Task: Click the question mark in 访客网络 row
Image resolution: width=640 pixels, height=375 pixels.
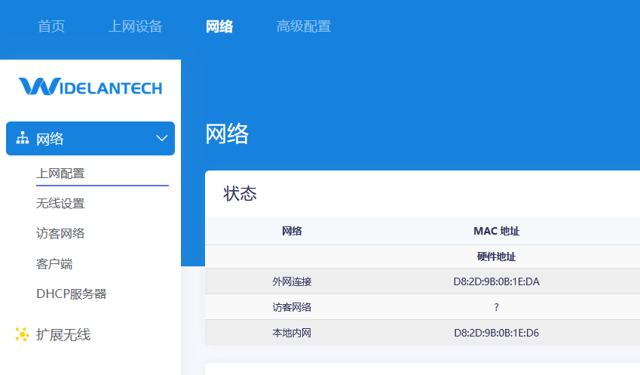Action: pos(496,307)
